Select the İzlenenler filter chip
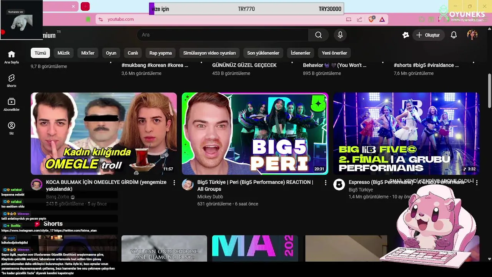The image size is (492, 277). 301,53
